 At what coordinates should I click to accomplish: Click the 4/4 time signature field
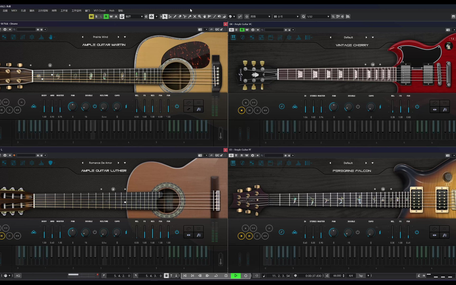click(351, 276)
